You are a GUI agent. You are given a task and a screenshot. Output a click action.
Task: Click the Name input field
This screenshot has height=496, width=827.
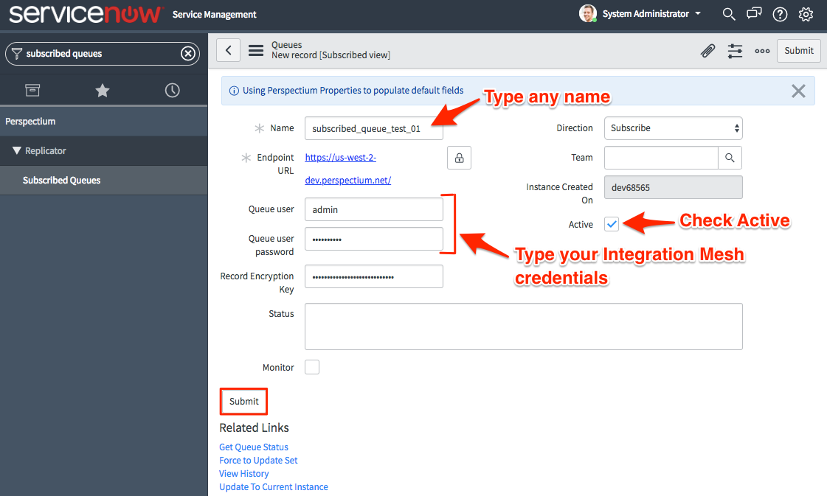click(374, 128)
